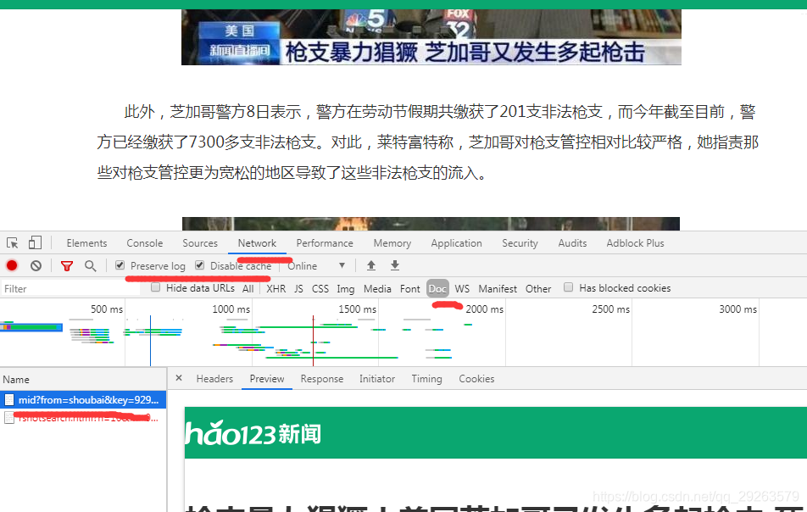Close request details with the X button

coord(178,379)
